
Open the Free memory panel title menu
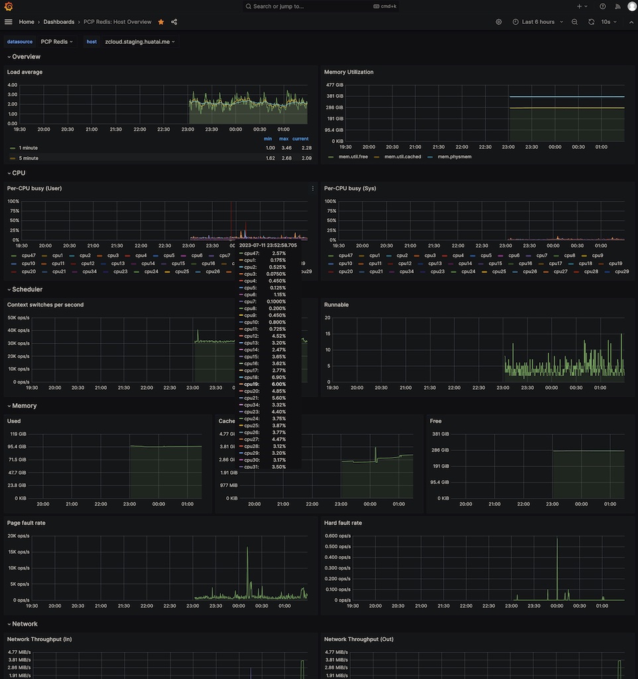coord(436,421)
